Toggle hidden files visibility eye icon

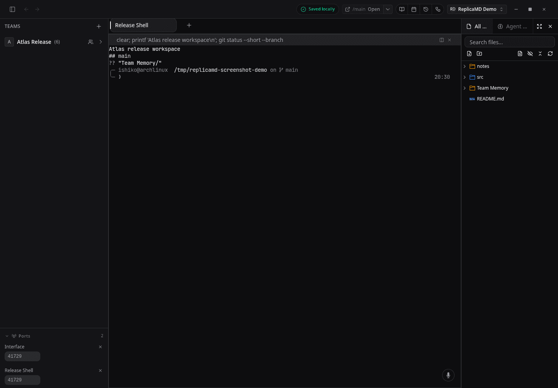coord(530,54)
